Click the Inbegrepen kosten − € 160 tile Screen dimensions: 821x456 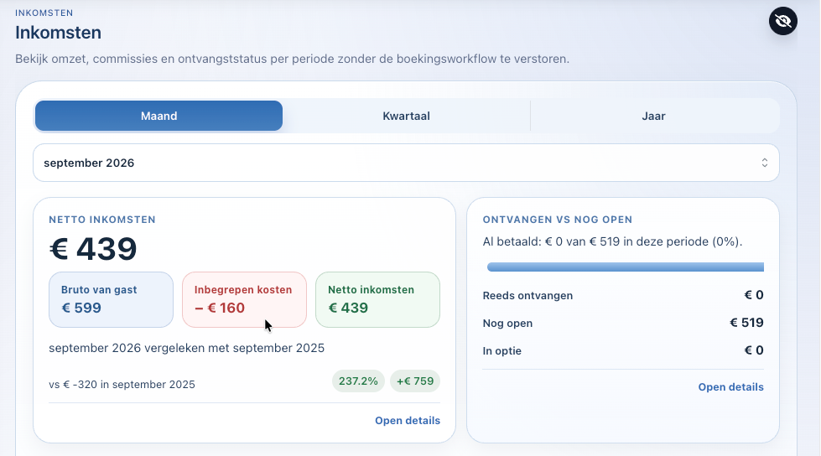click(x=244, y=299)
